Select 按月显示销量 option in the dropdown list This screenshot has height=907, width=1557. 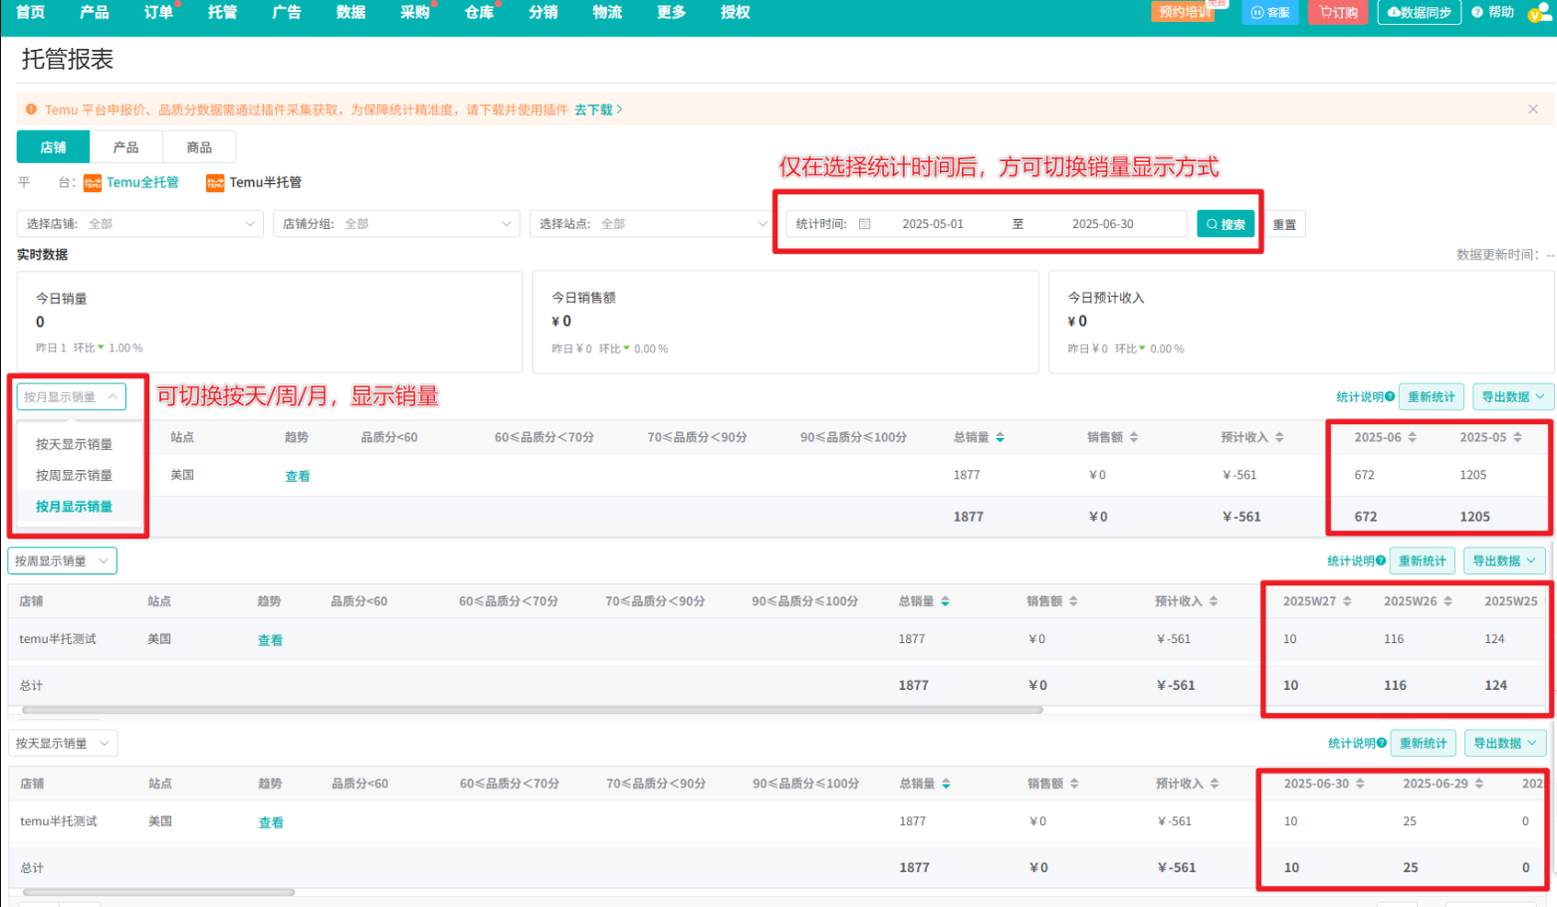[74, 507]
